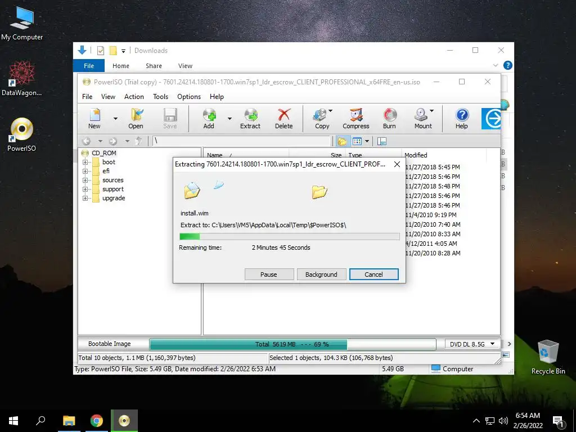This screenshot has height=432, width=576.
Task: Click the Modified column header
Action: (444, 155)
